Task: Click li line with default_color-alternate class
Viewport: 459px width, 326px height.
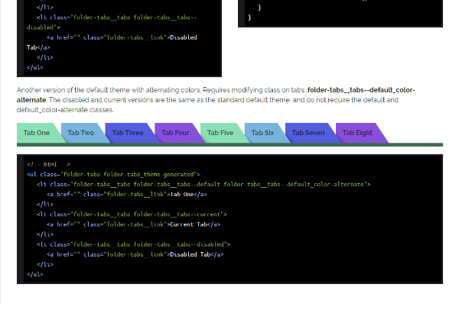Action: tap(203, 184)
